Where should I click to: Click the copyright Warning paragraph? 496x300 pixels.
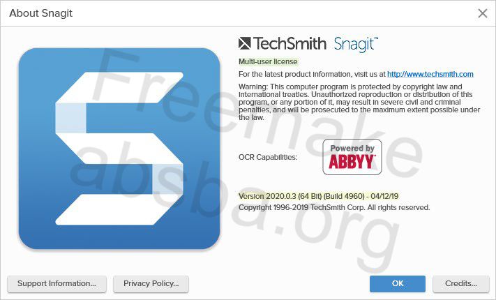359,102
